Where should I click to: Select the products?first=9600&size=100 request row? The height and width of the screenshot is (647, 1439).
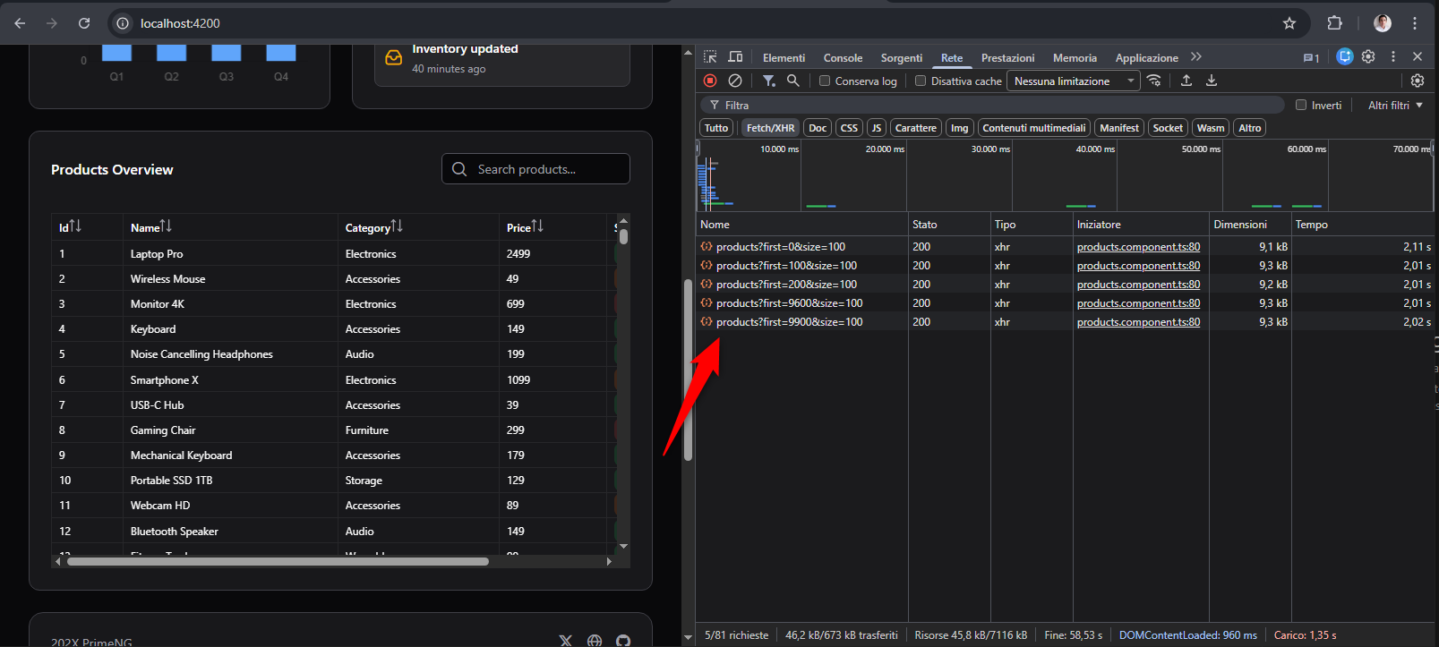[x=1066, y=303]
